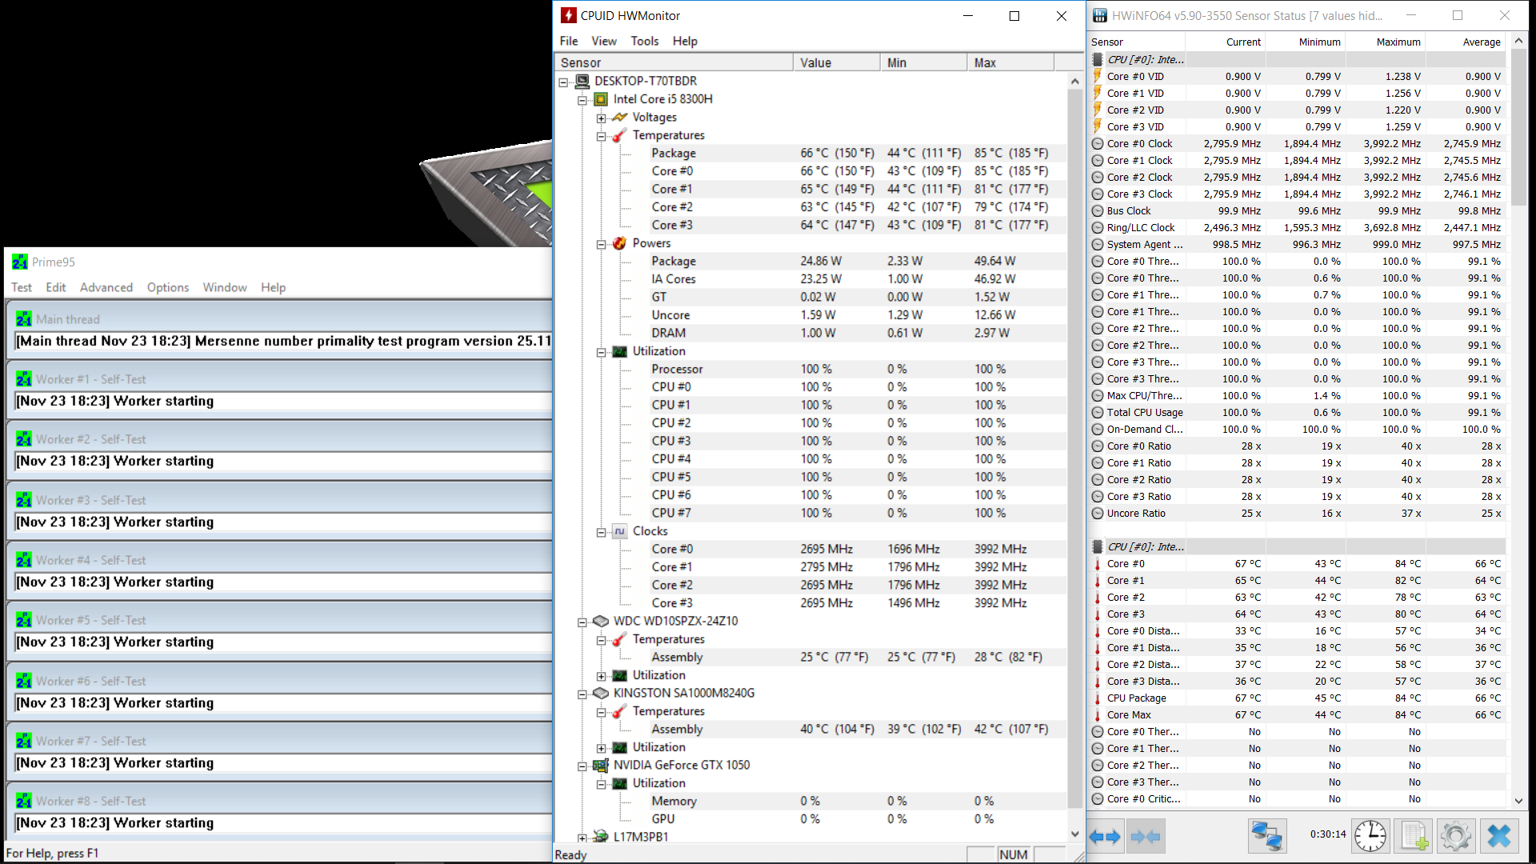Click the voltage bolt icon for Core #0 VID
Image resolution: width=1536 pixels, height=864 pixels.
pos(1098,76)
